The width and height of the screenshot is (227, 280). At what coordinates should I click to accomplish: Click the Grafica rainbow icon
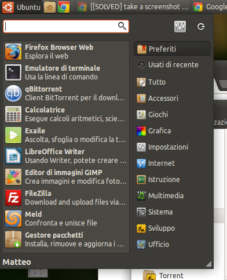point(141,131)
